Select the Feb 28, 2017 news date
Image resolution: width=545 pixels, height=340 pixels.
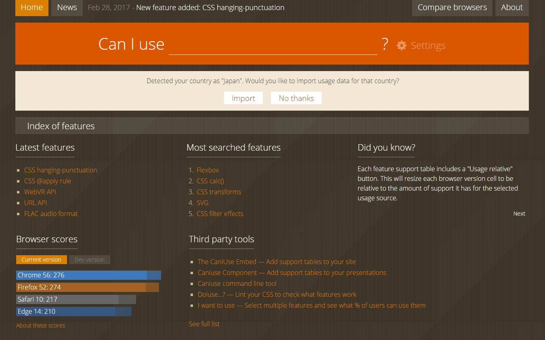pos(109,8)
